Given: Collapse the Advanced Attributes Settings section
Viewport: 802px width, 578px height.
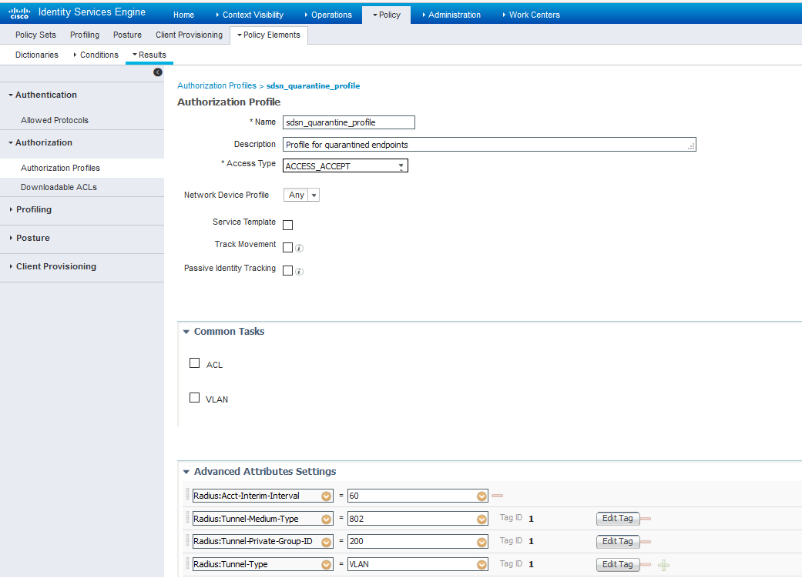Looking at the screenshot, I should tap(186, 472).
